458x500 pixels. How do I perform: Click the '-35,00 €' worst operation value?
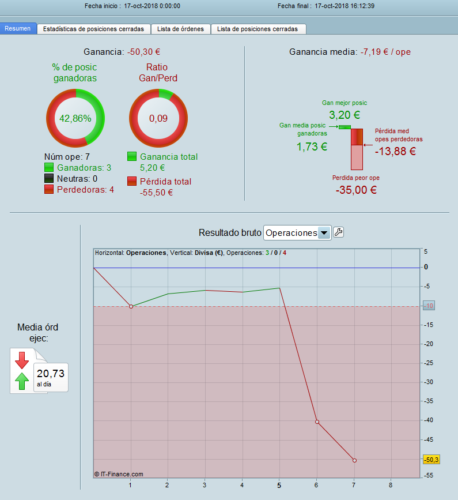[356, 190]
